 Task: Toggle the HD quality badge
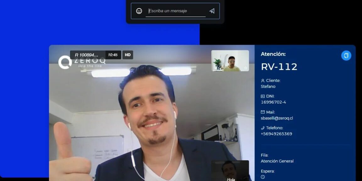pyautogui.click(x=128, y=55)
